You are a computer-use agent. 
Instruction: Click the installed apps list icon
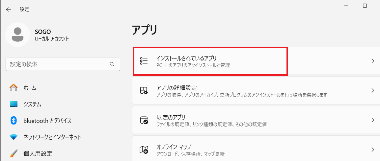pyautogui.click(x=144, y=61)
